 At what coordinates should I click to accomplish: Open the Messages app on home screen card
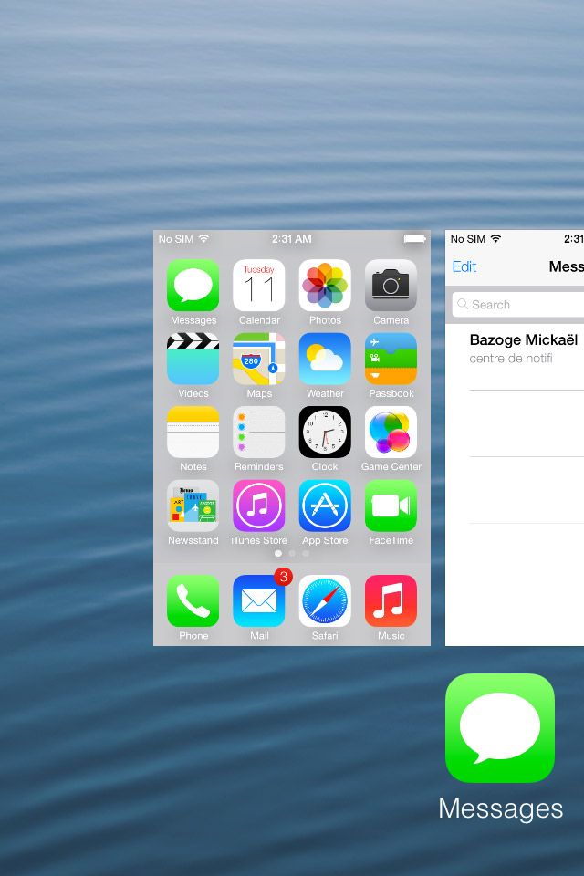point(193,285)
